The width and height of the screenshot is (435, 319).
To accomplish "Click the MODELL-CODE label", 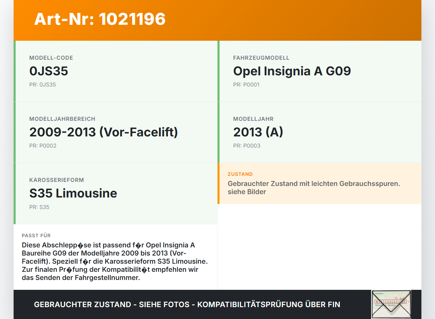I will (51, 58).
